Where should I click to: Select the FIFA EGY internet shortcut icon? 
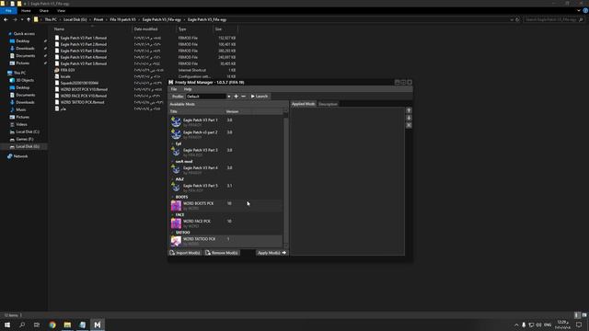click(57, 70)
